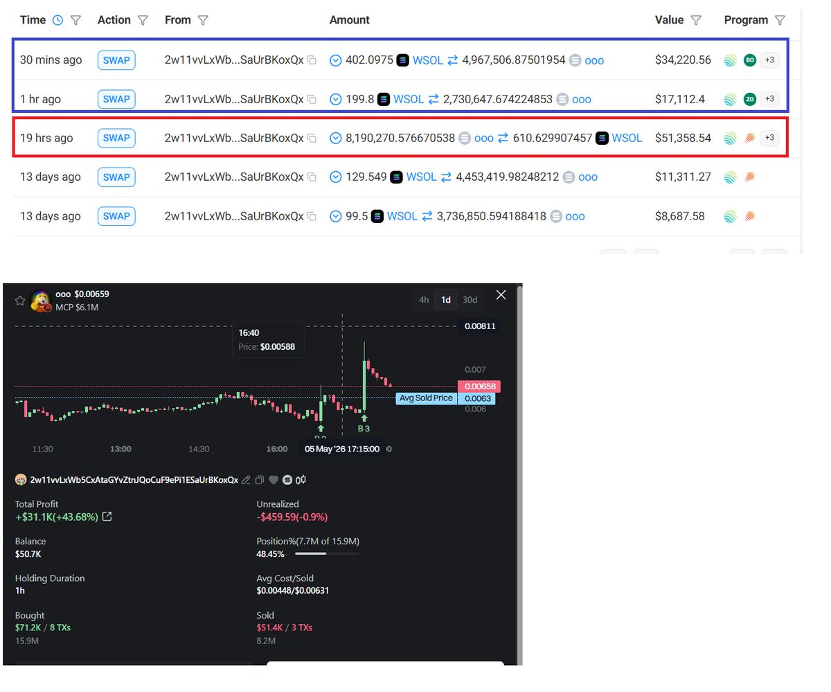
Task: Click swap arrows icon in 99.5 row
Action: click(427, 217)
